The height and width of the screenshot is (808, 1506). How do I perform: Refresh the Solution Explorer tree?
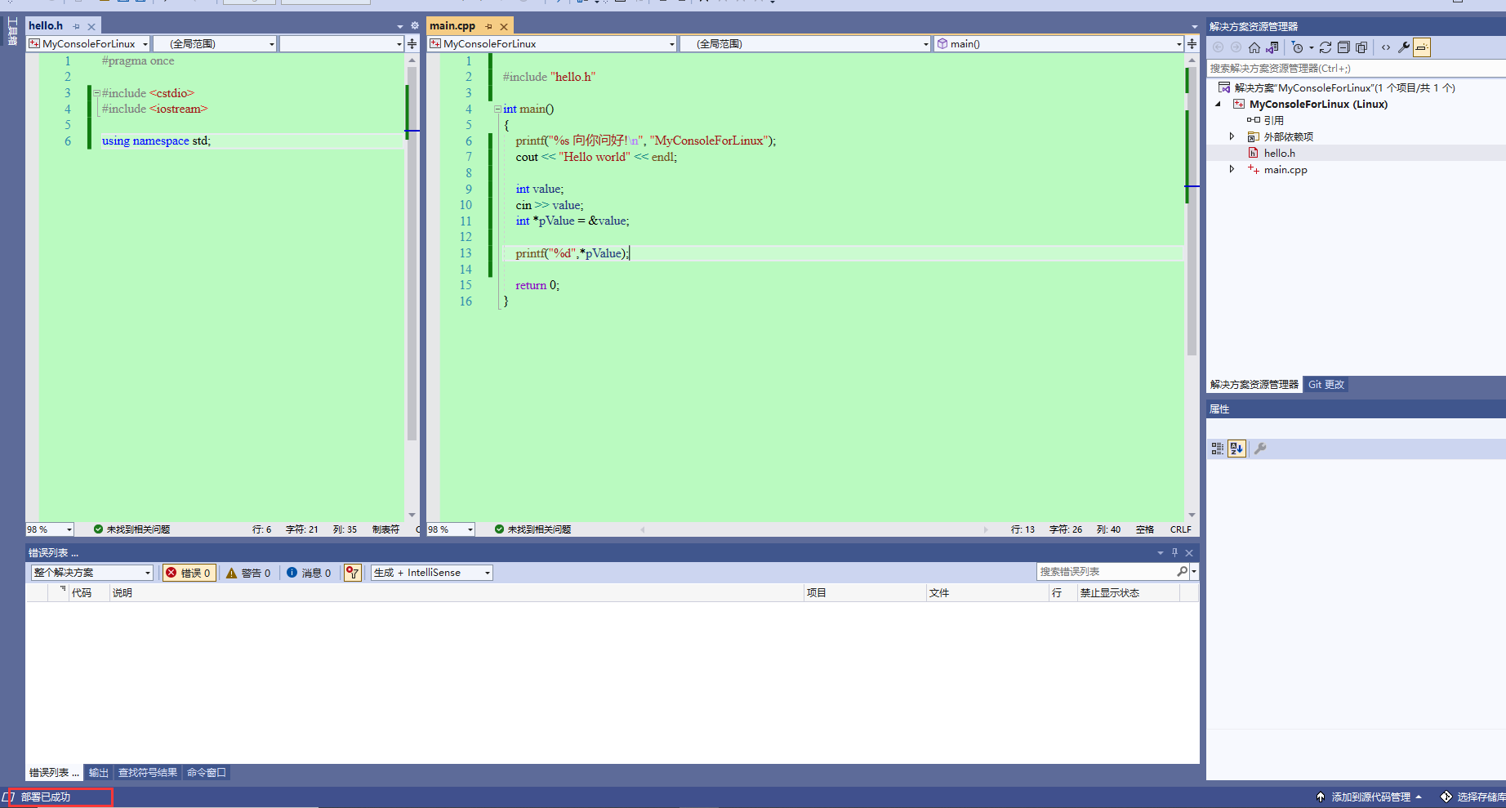tap(1326, 47)
